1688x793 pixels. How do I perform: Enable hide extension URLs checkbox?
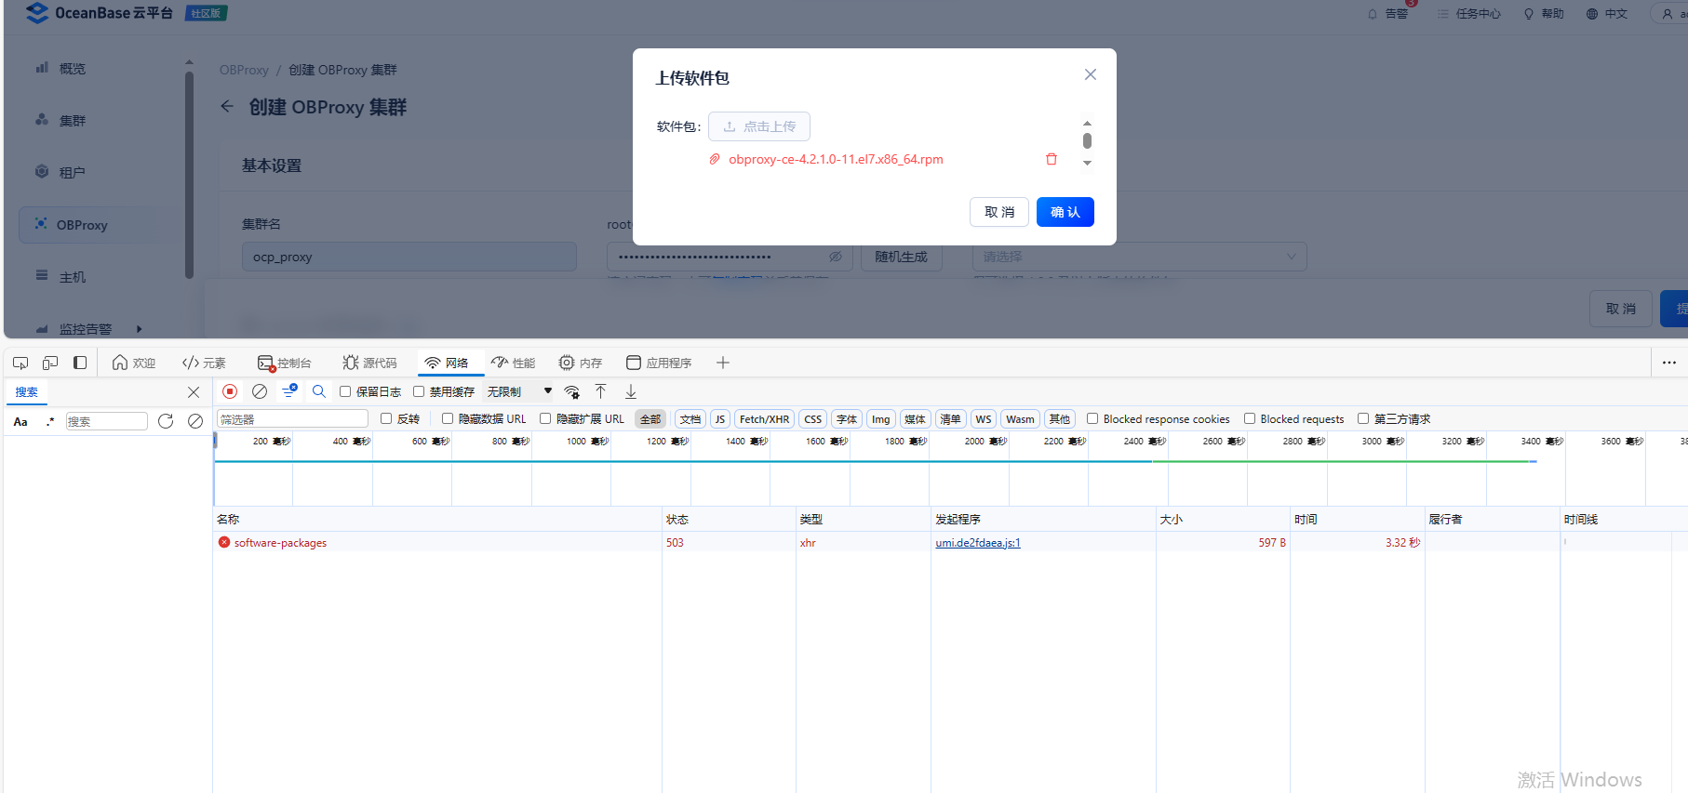pyautogui.click(x=545, y=418)
